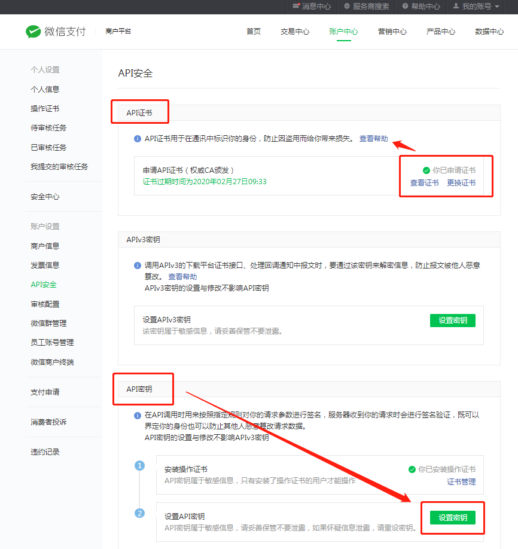Click 设置密钥 button for APIv3密钥

point(453,321)
